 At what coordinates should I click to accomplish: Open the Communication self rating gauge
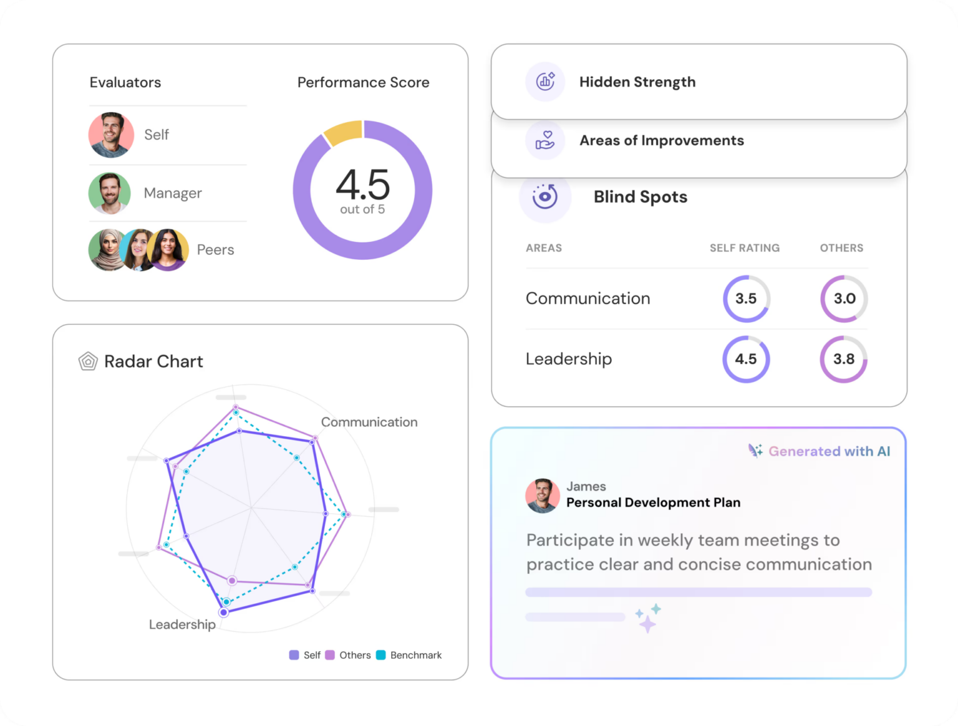point(746,299)
